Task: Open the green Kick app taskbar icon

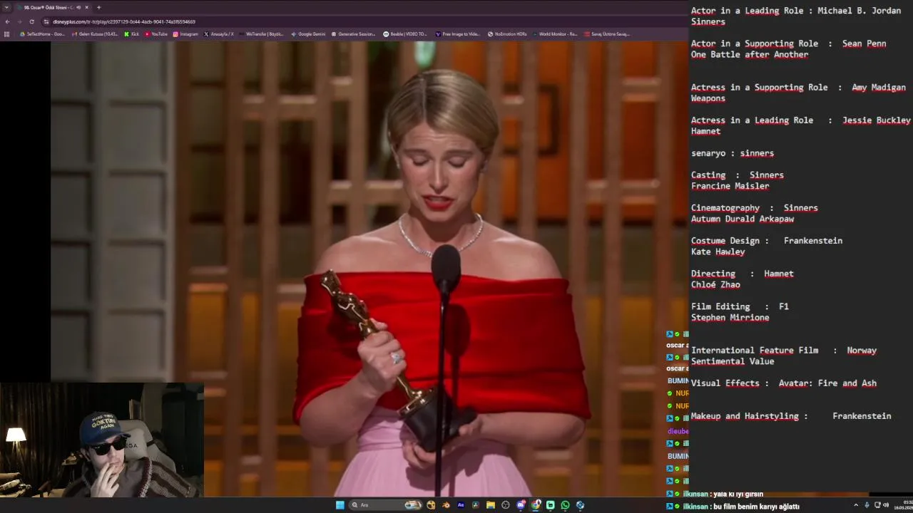Action: [x=551, y=505]
